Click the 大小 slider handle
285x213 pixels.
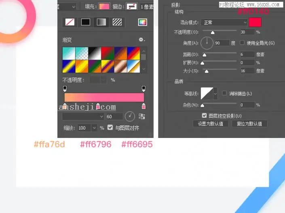207,71
